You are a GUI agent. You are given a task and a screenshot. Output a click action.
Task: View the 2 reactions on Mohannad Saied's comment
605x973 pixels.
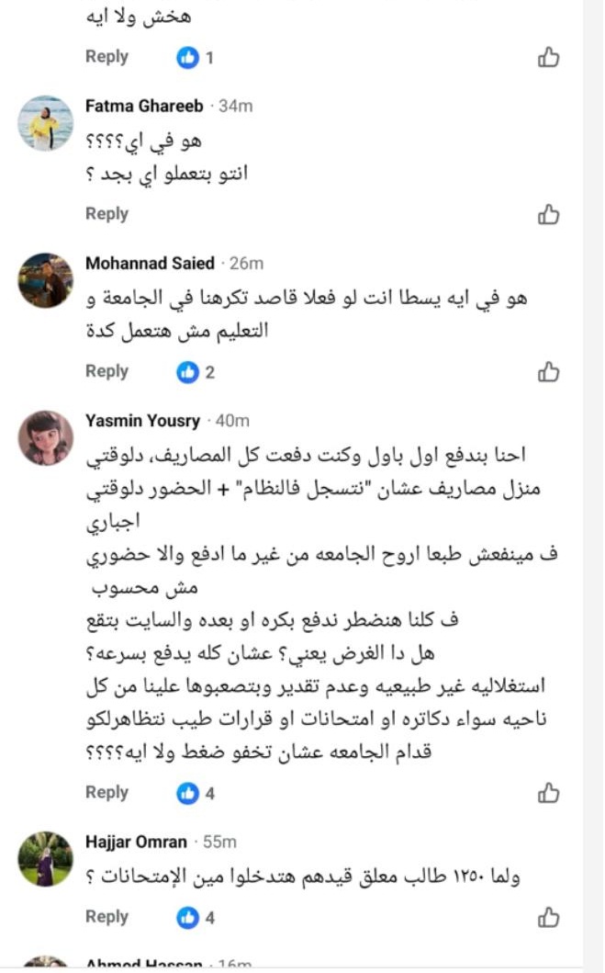pyautogui.click(x=196, y=372)
